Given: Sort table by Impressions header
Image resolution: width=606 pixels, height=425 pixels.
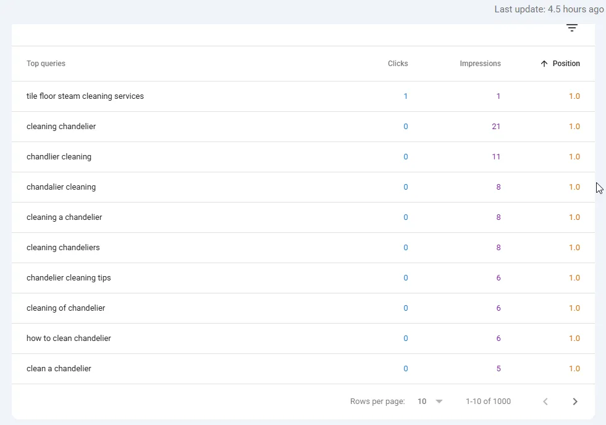Looking at the screenshot, I should click(x=480, y=64).
